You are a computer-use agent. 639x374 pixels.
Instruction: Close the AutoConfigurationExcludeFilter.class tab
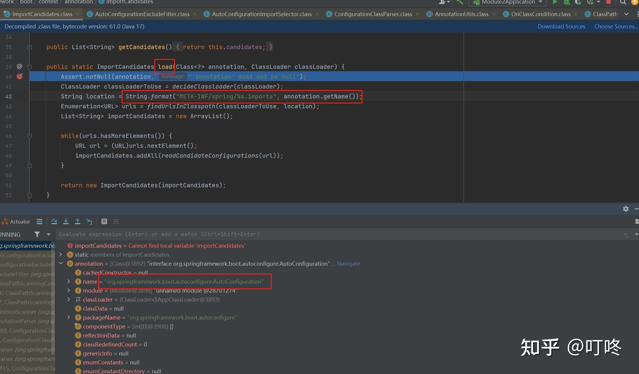tap(194, 14)
